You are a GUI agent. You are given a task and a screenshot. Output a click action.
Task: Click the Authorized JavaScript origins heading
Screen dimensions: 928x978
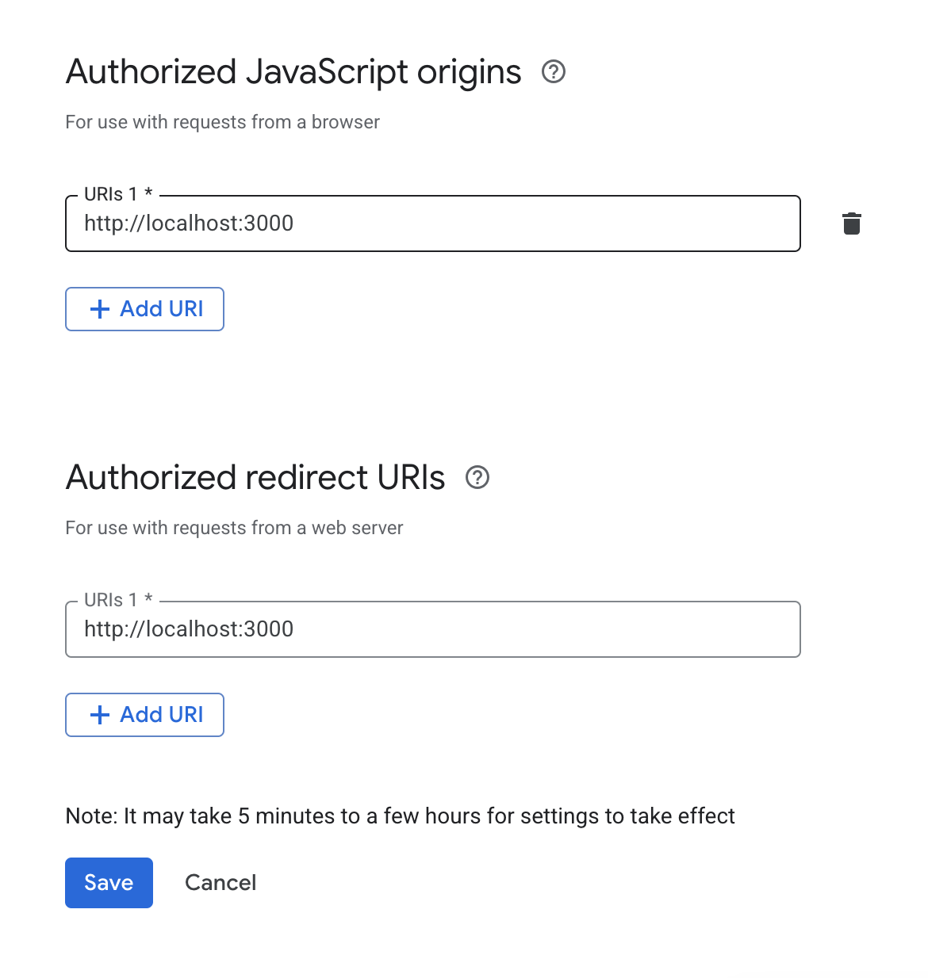coord(293,72)
